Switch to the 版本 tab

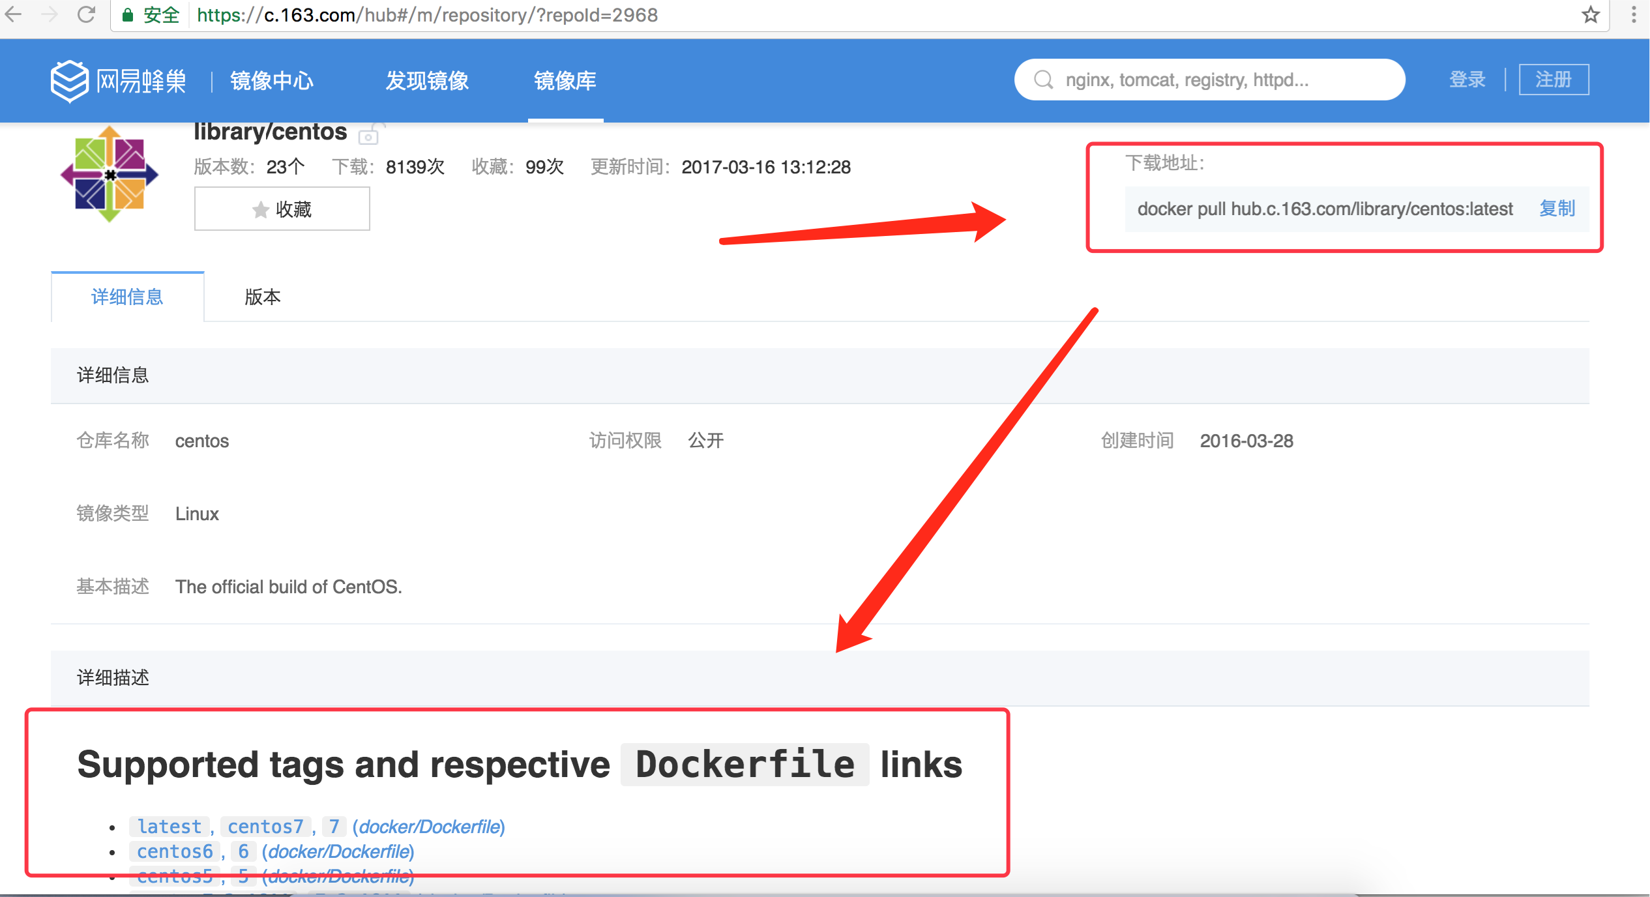point(263,297)
